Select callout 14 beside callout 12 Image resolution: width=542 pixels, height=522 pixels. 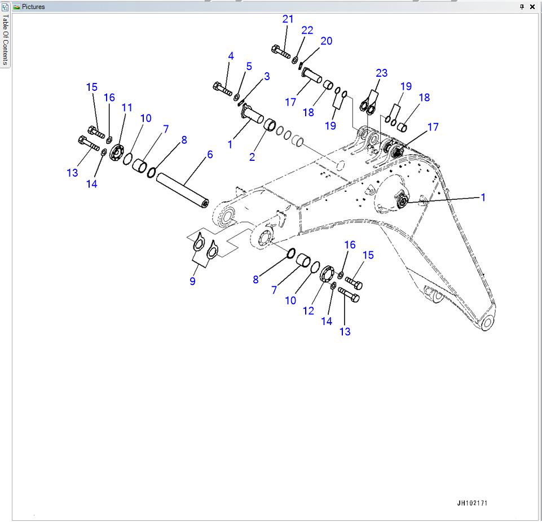tap(327, 321)
